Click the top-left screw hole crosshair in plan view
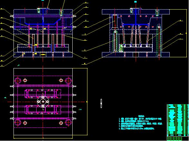 pyautogui.click(x=25, y=80)
